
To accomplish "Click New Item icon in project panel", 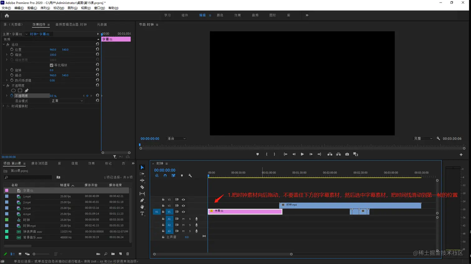I will [121, 254].
